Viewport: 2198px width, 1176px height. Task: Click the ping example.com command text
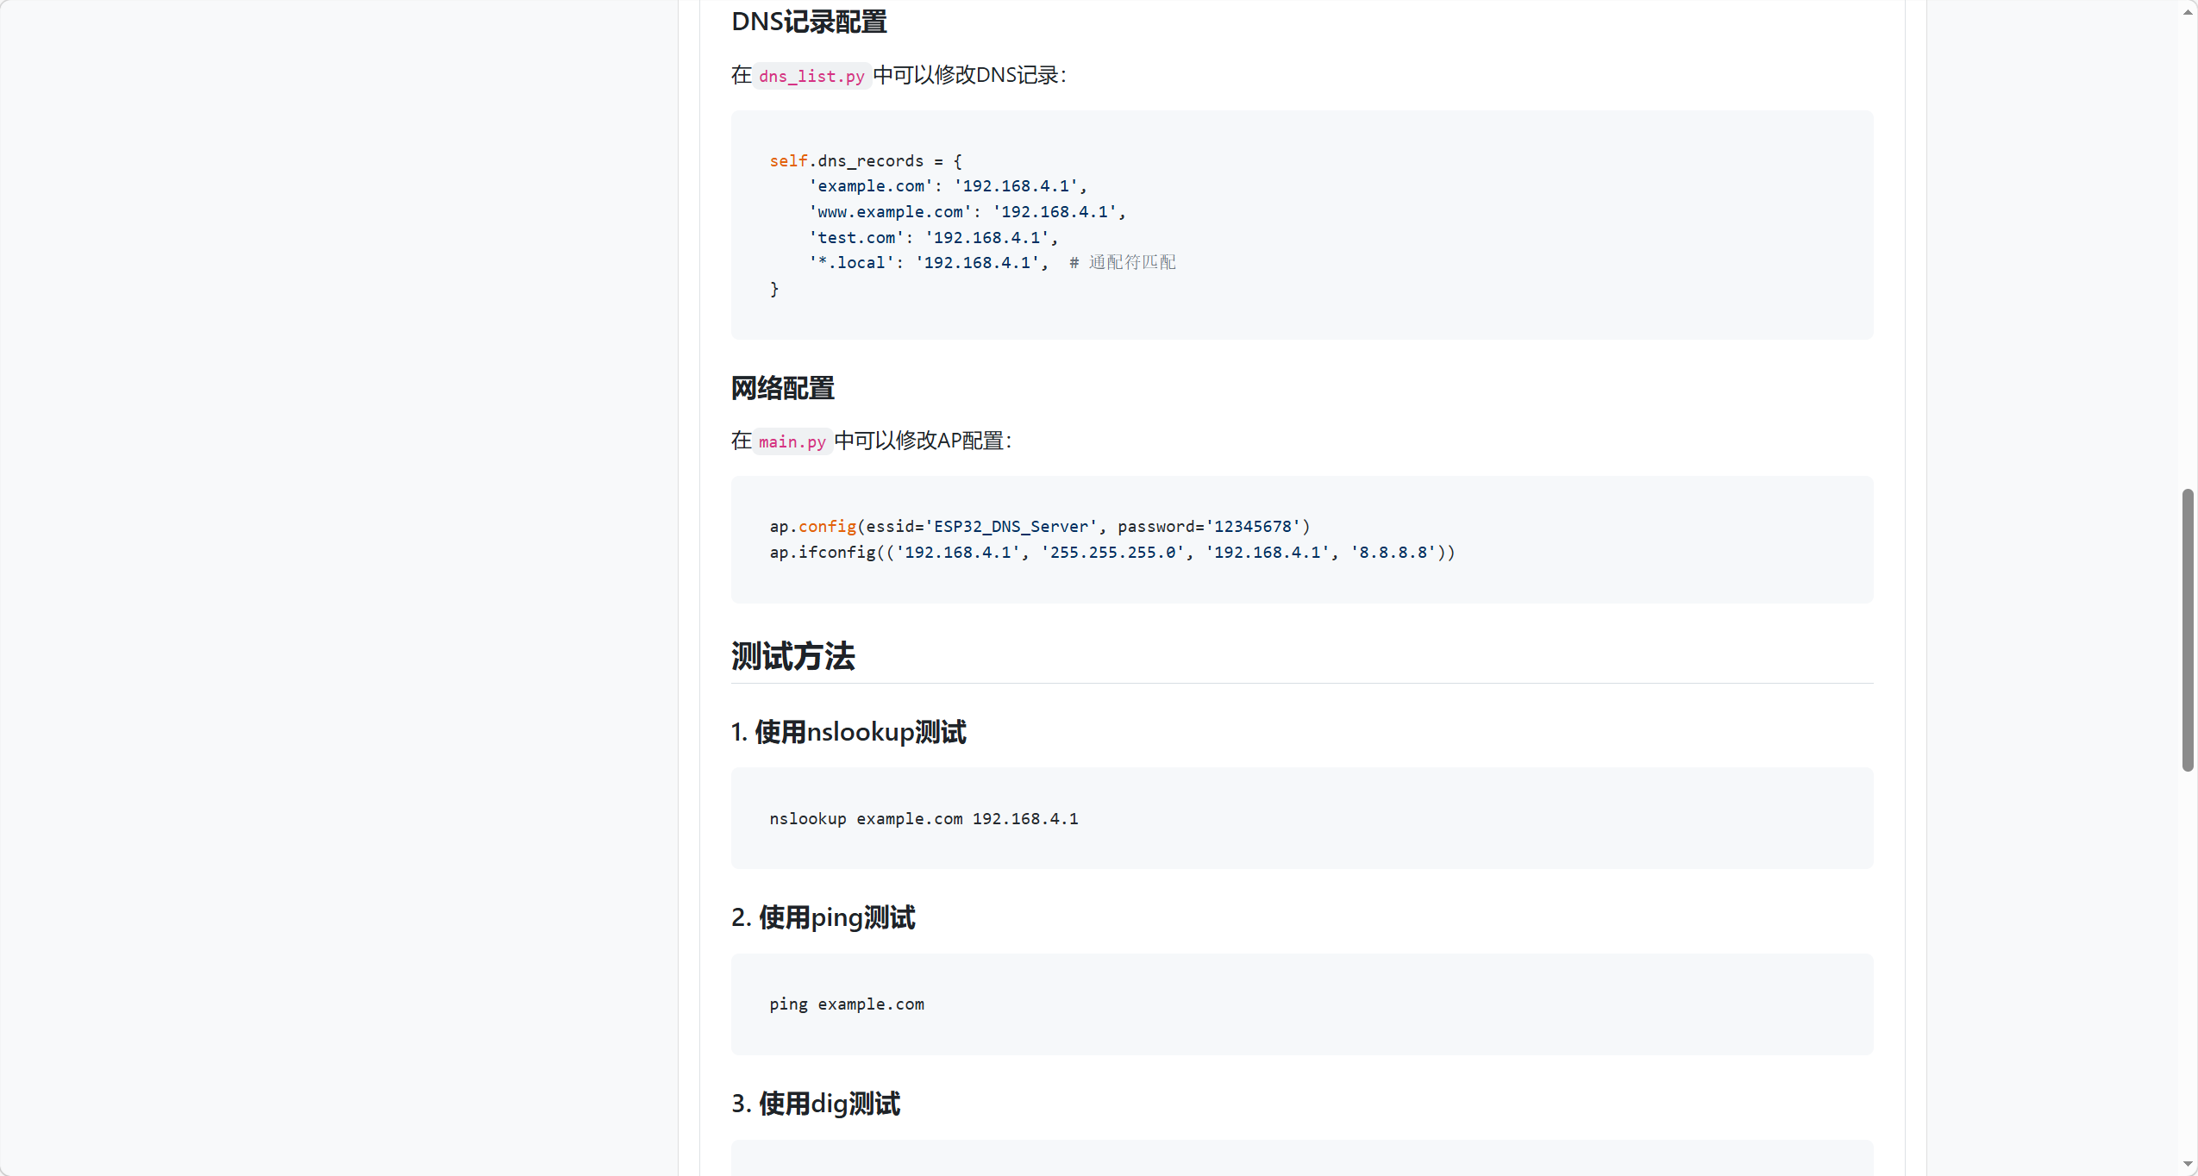click(x=846, y=1004)
